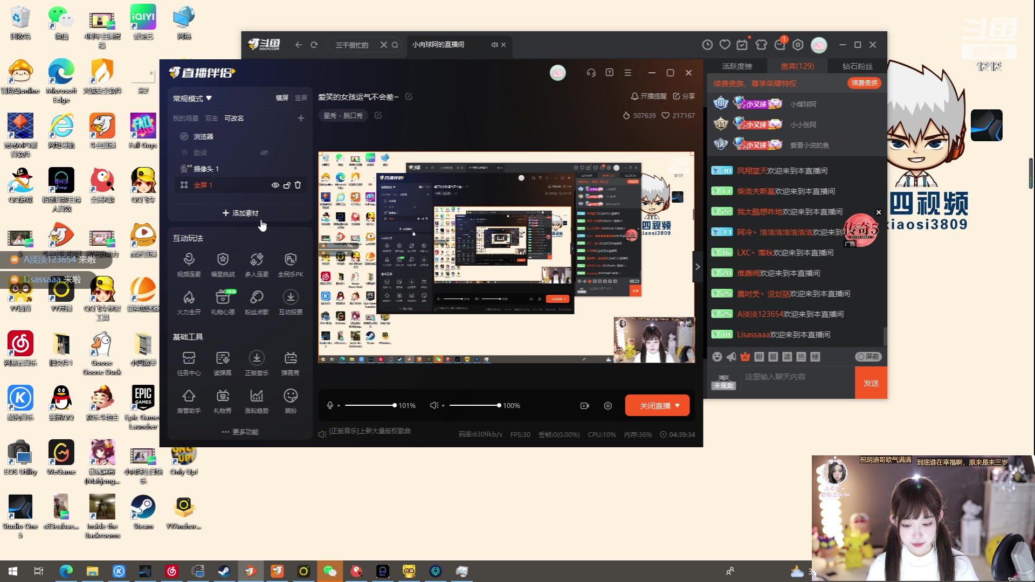Viewport: 1035px width, 582px height.
Task: Delete the 全屏 1 source with trash icon
Action: point(298,185)
